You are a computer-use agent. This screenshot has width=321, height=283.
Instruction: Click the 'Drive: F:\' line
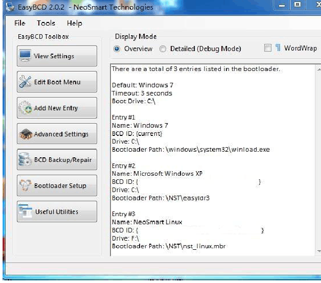pos(126,238)
